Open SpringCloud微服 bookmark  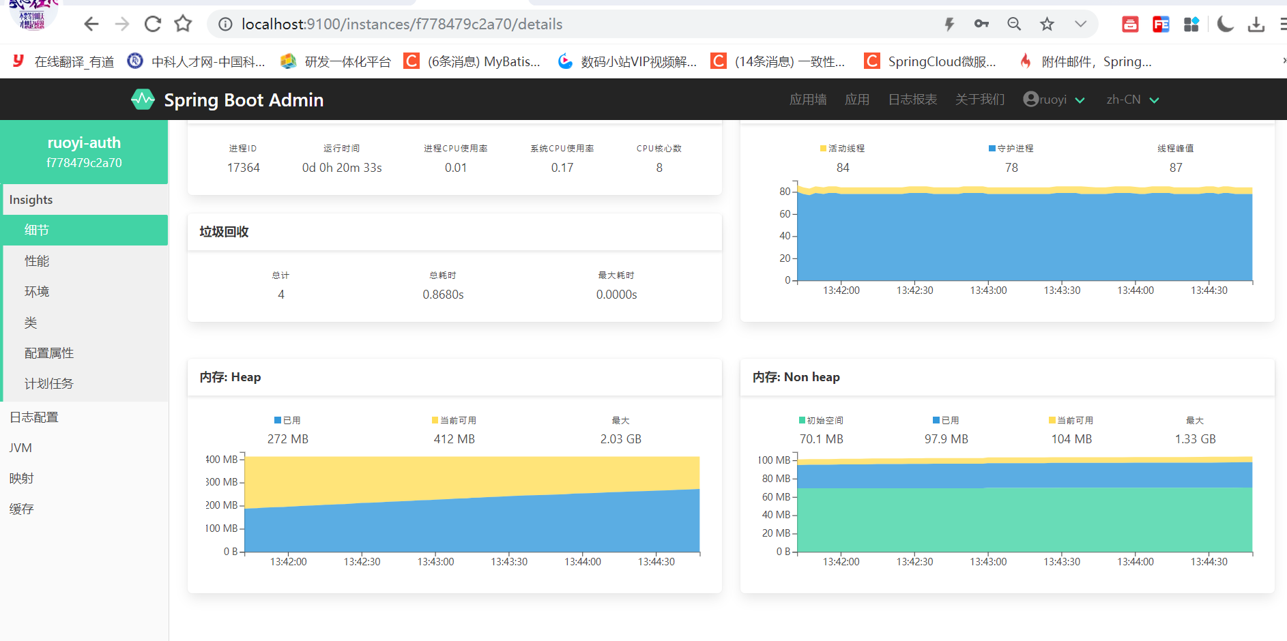[x=930, y=61]
